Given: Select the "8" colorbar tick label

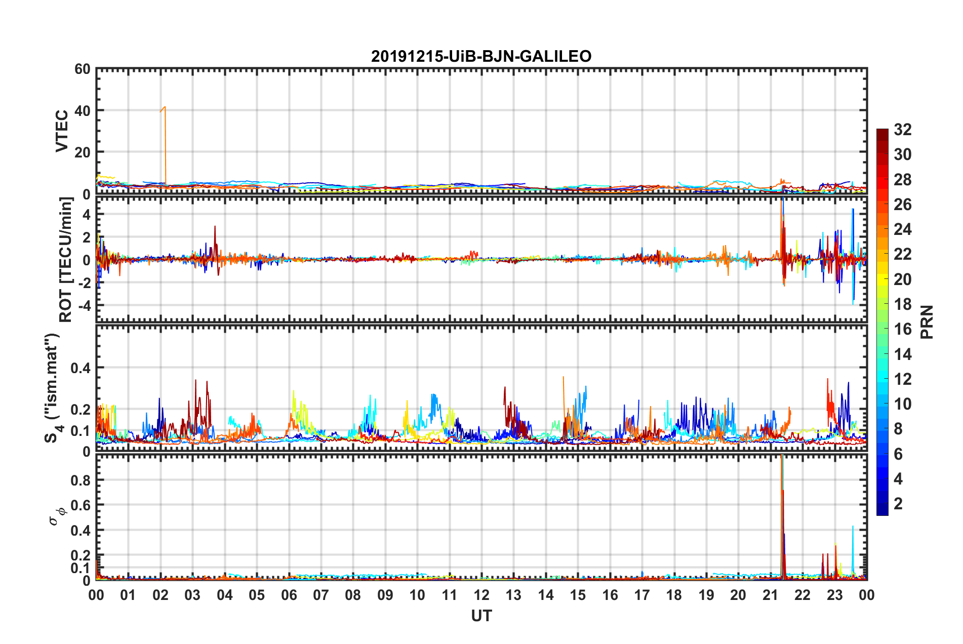Looking at the screenshot, I should tap(898, 429).
